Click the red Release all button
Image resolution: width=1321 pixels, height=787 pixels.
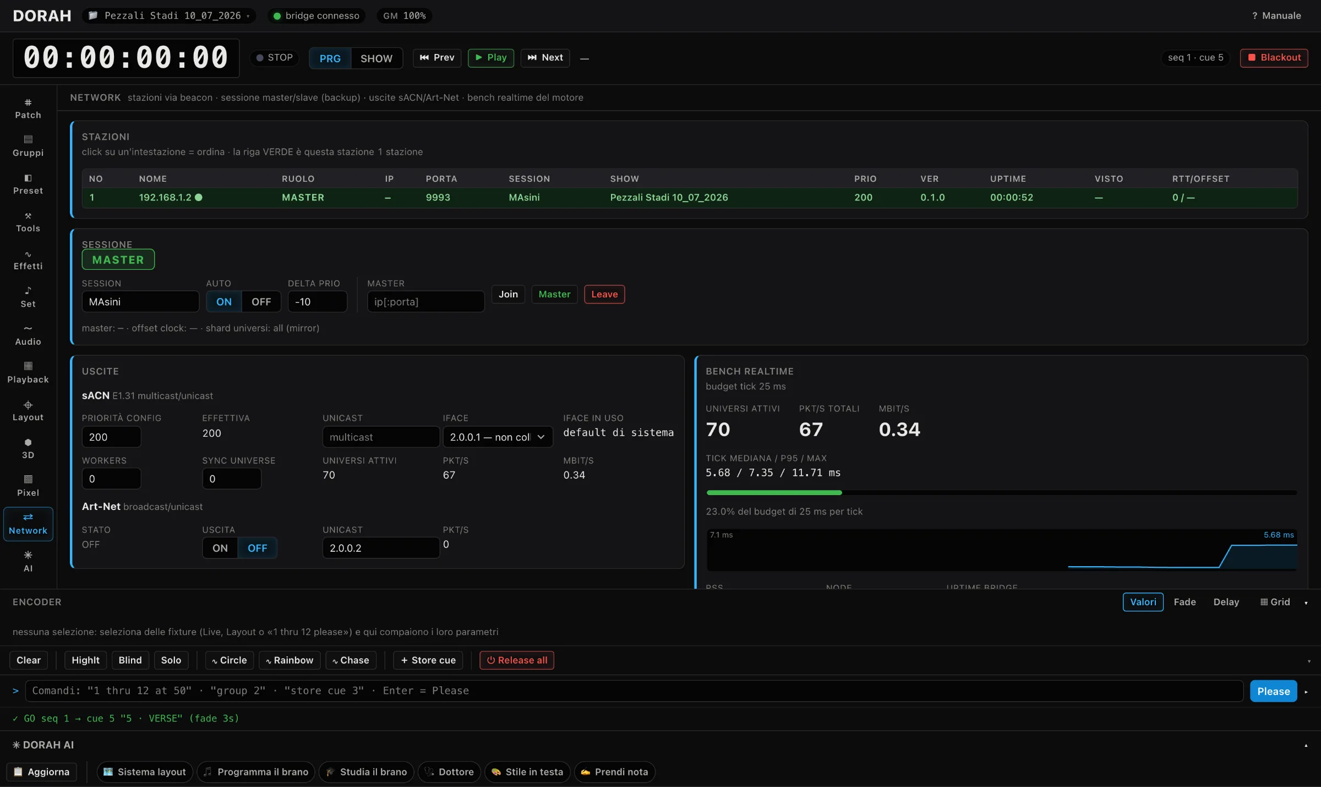(x=517, y=660)
